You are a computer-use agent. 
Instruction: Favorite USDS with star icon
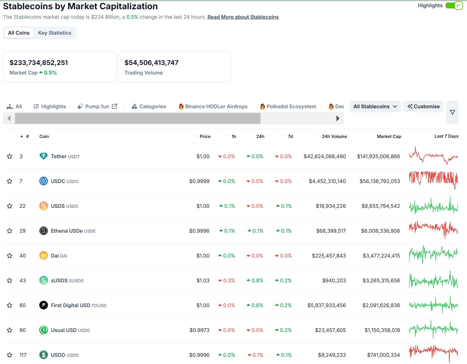tap(10, 206)
